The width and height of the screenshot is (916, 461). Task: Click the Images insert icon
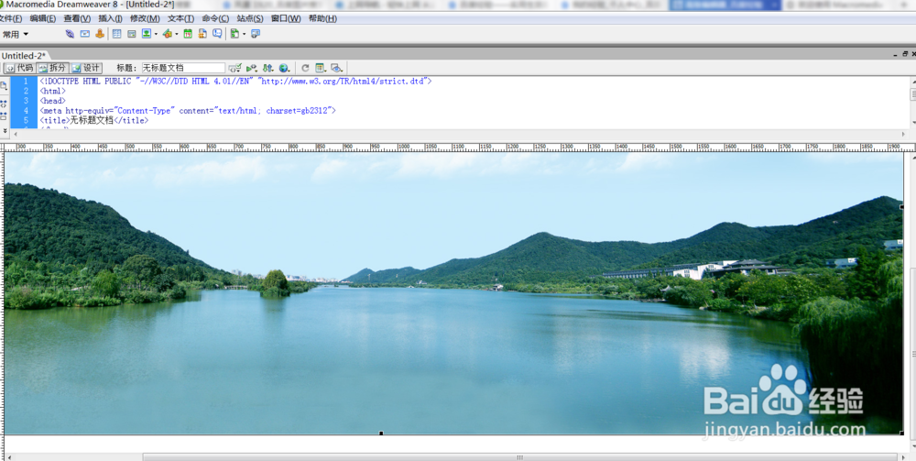(146, 34)
